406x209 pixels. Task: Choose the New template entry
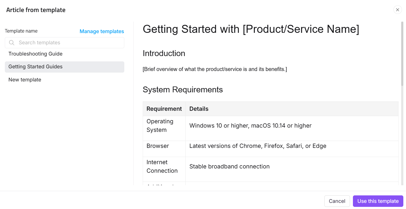[x=25, y=80]
